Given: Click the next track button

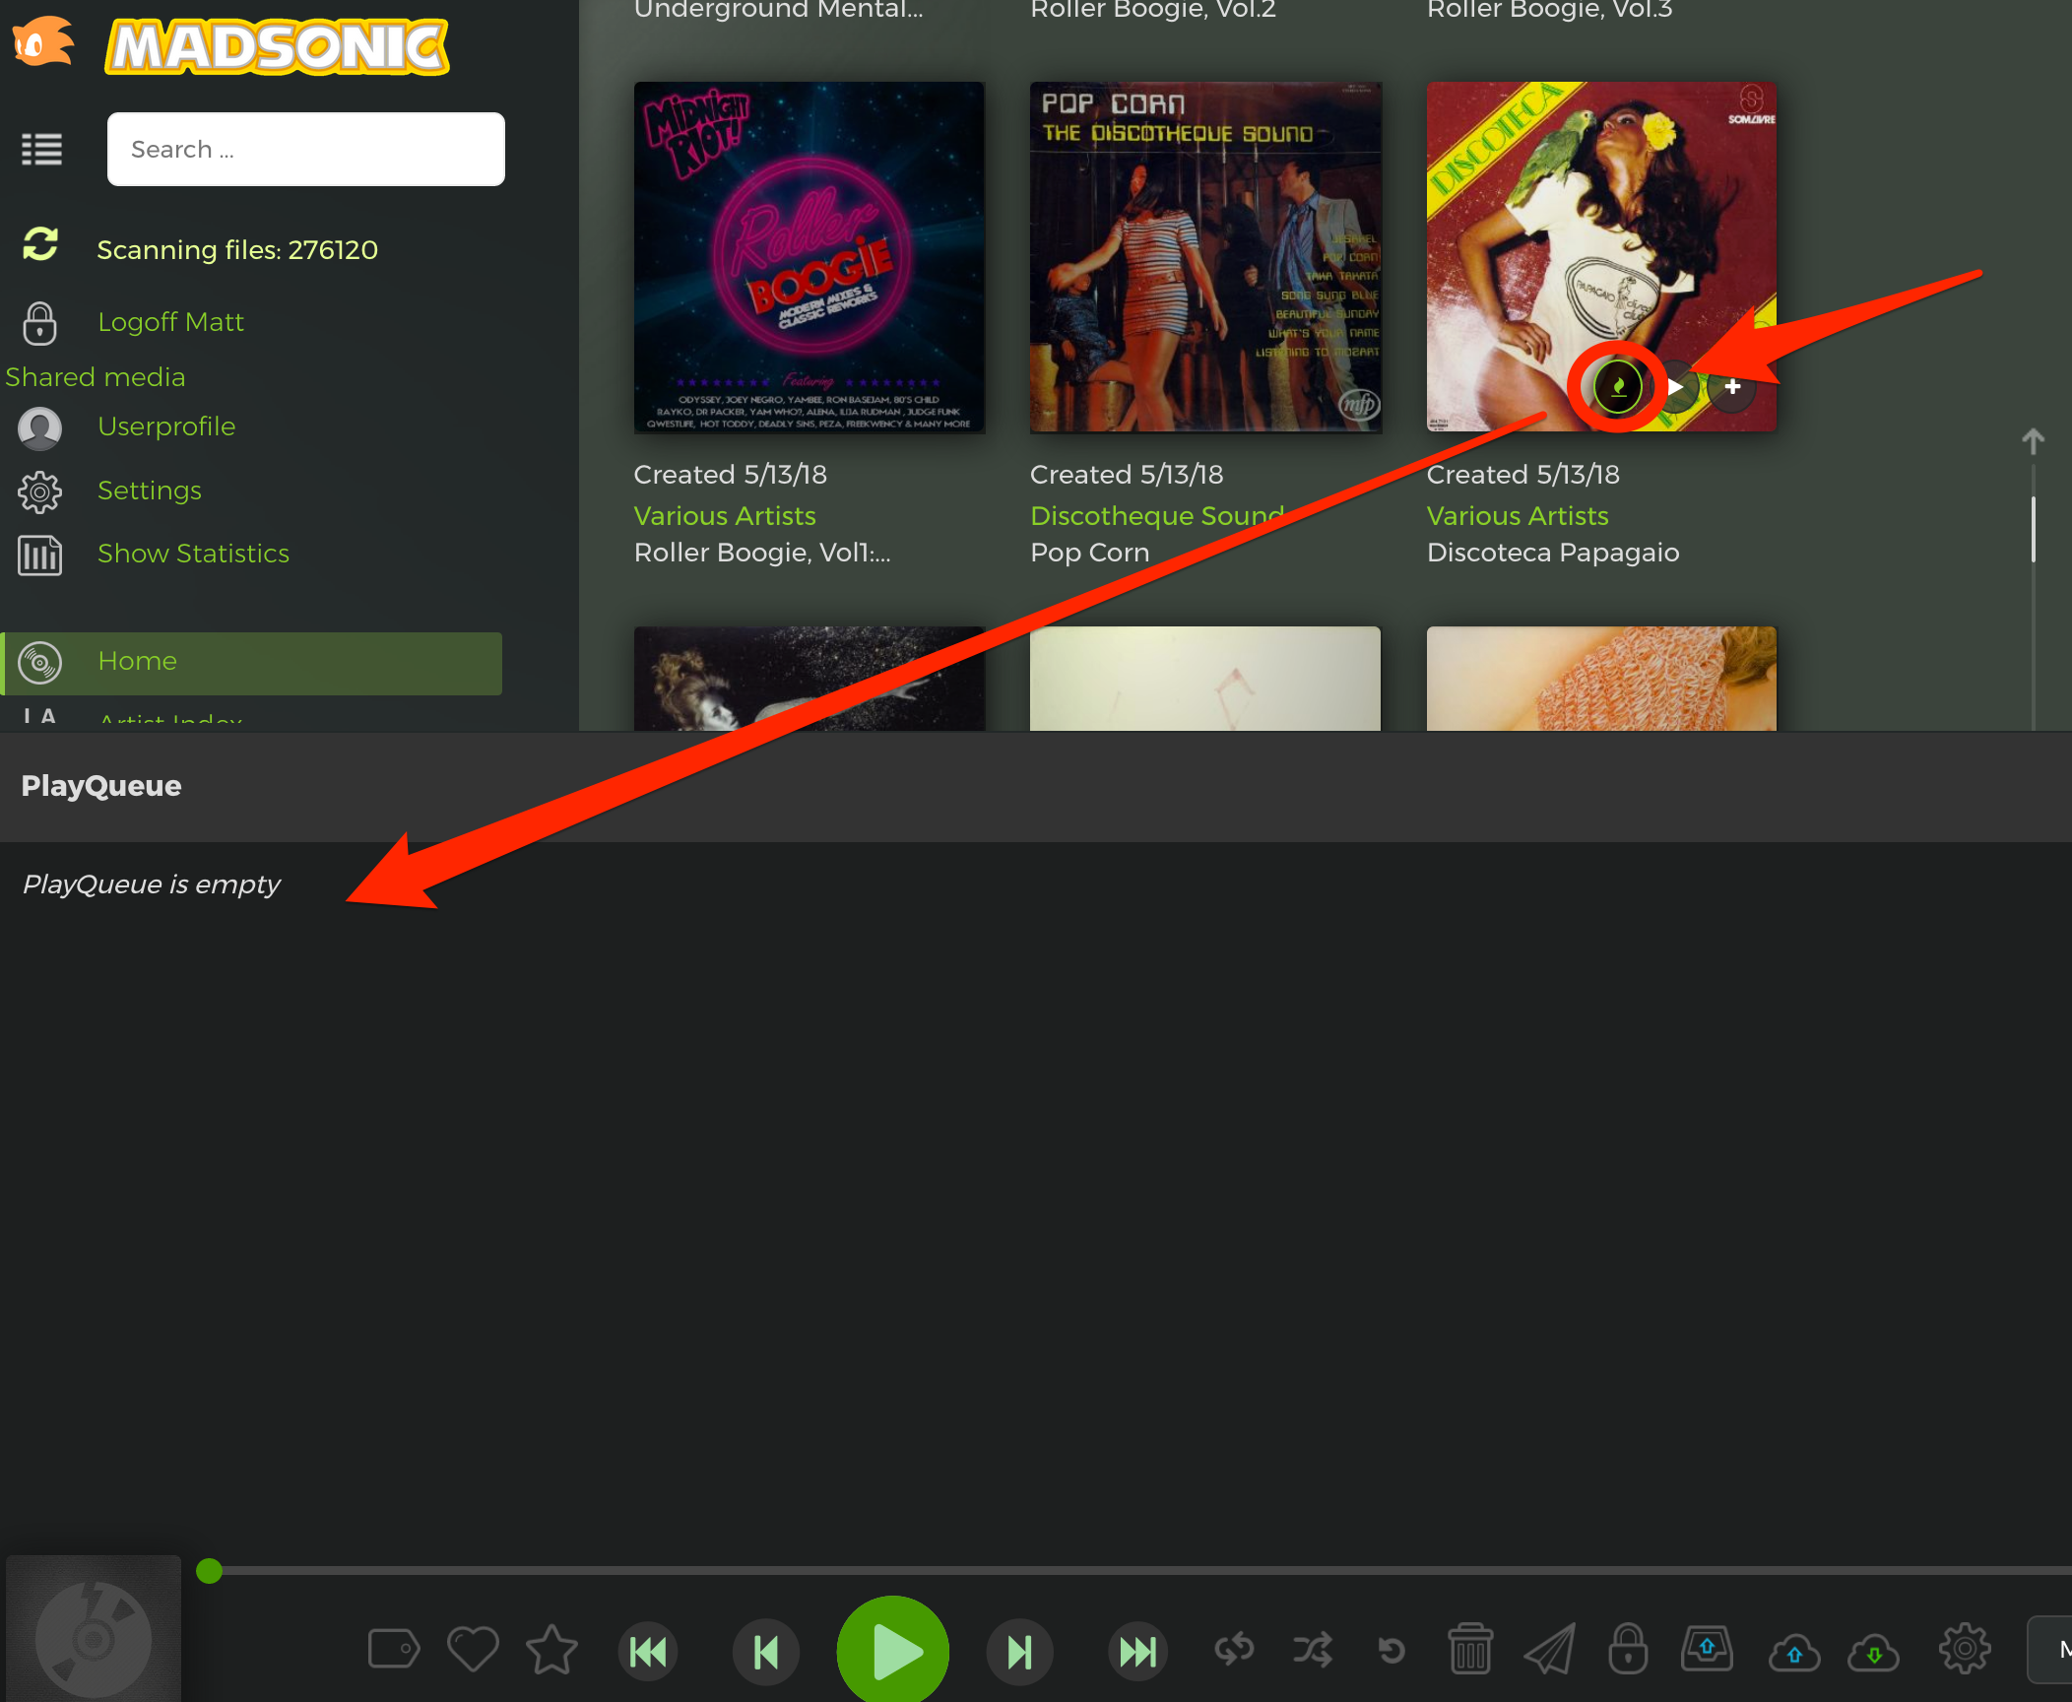Looking at the screenshot, I should point(1020,1651).
